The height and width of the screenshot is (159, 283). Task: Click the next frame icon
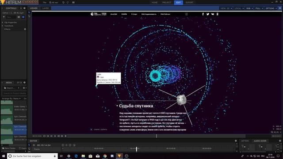[62, 136]
